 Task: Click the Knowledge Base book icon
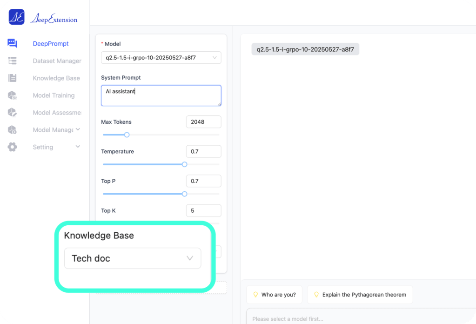(x=13, y=78)
